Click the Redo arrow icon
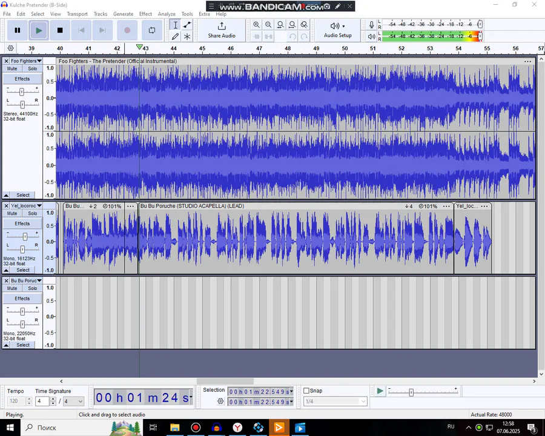 point(304,36)
